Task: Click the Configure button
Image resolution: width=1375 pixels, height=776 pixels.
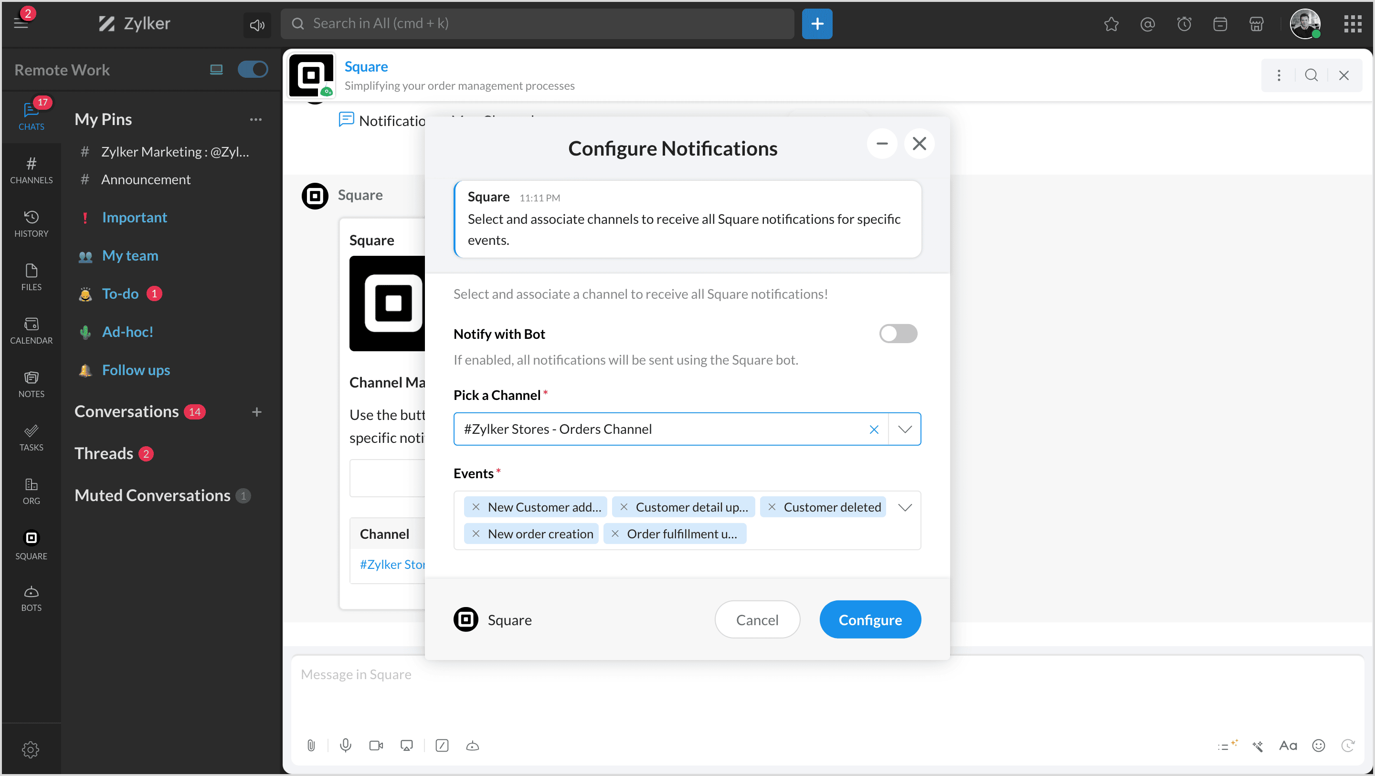Action: (x=870, y=619)
